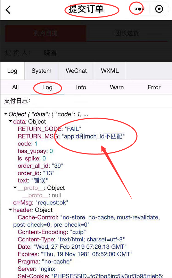The image size is (172, 278).
Task: Select the RETURN_MSG value text
Action: click(x=93, y=136)
